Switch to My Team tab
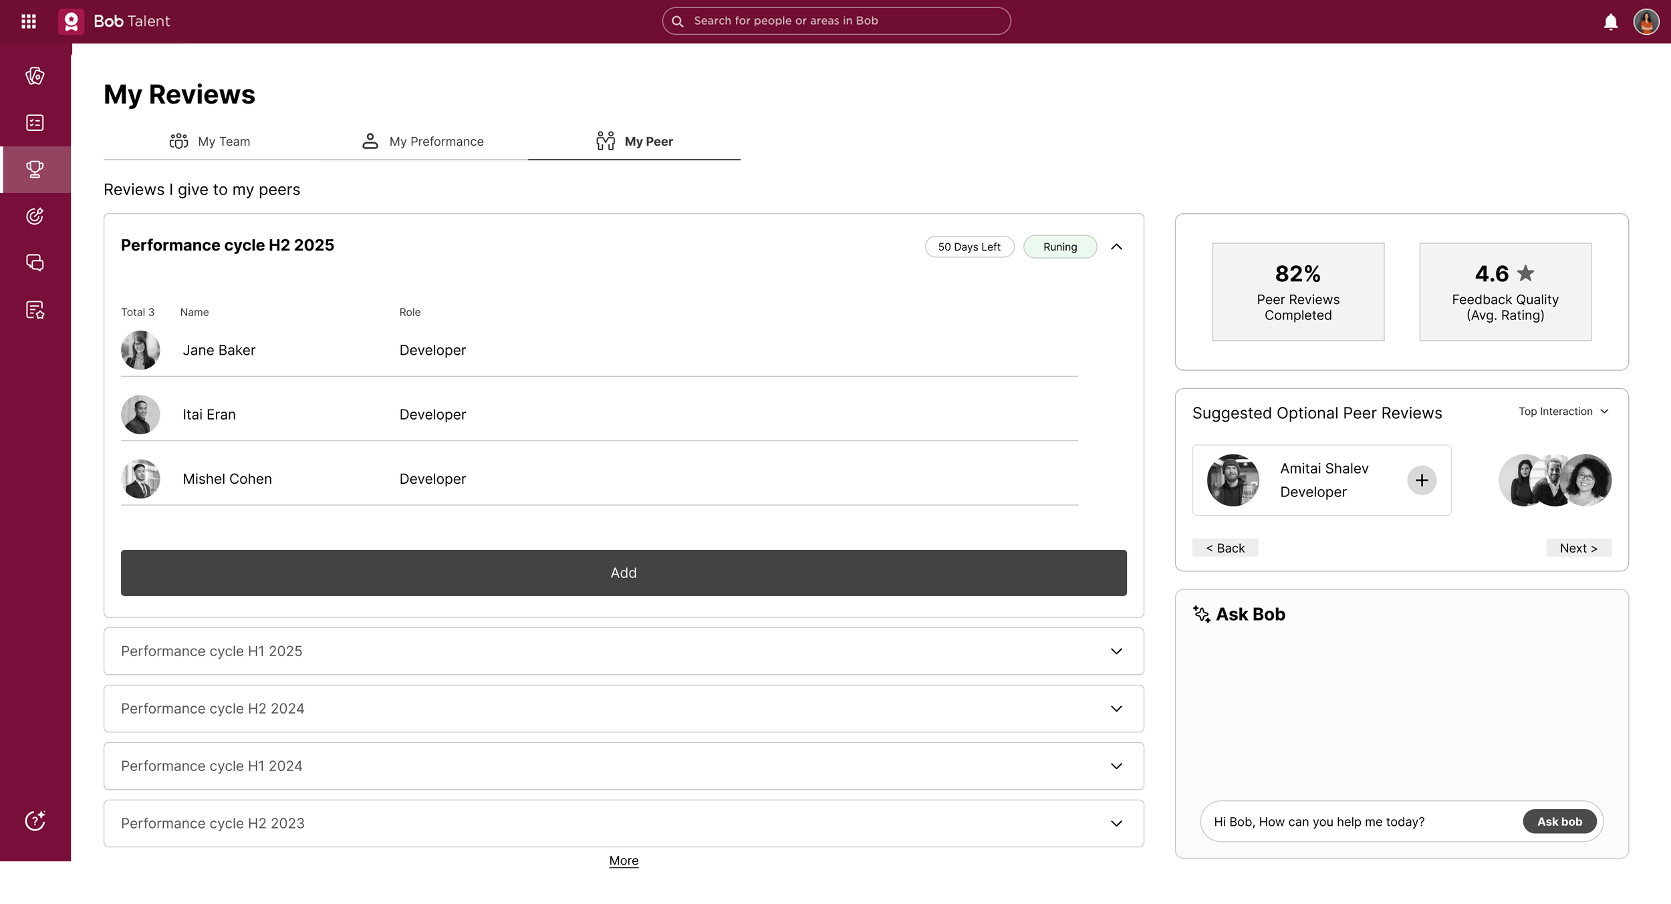The image size is (1671, 904). tap(210, 142)
